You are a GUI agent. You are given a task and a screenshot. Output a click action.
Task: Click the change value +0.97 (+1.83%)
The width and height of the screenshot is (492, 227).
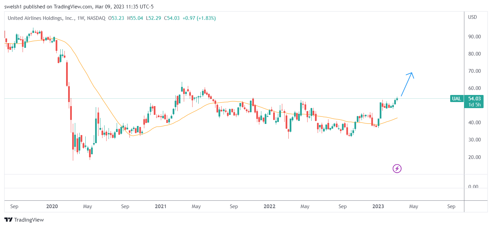(x=199, y=18)
